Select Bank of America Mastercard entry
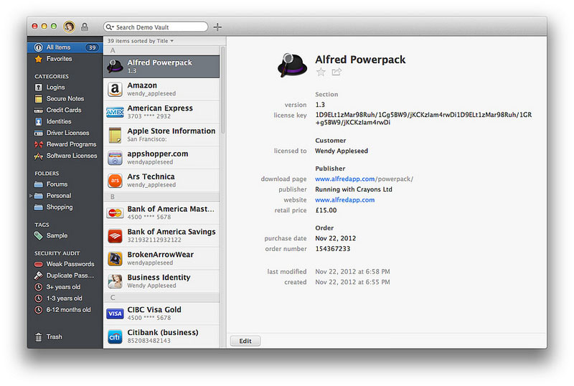This screenshot has height=386, width=574. [161, 213]
